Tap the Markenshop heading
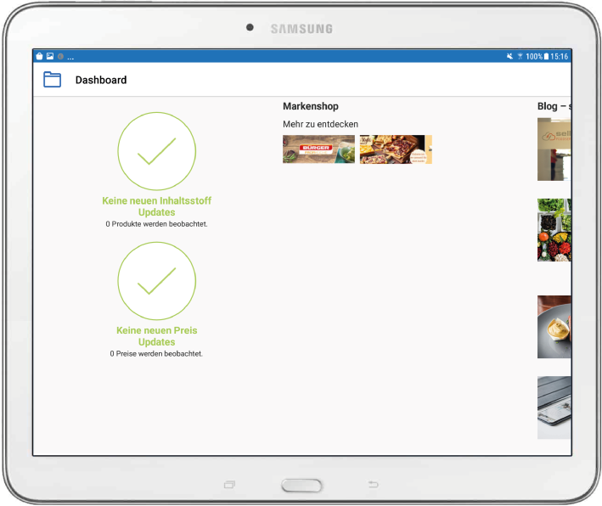 pyautogui.click(x=311, y=106)
